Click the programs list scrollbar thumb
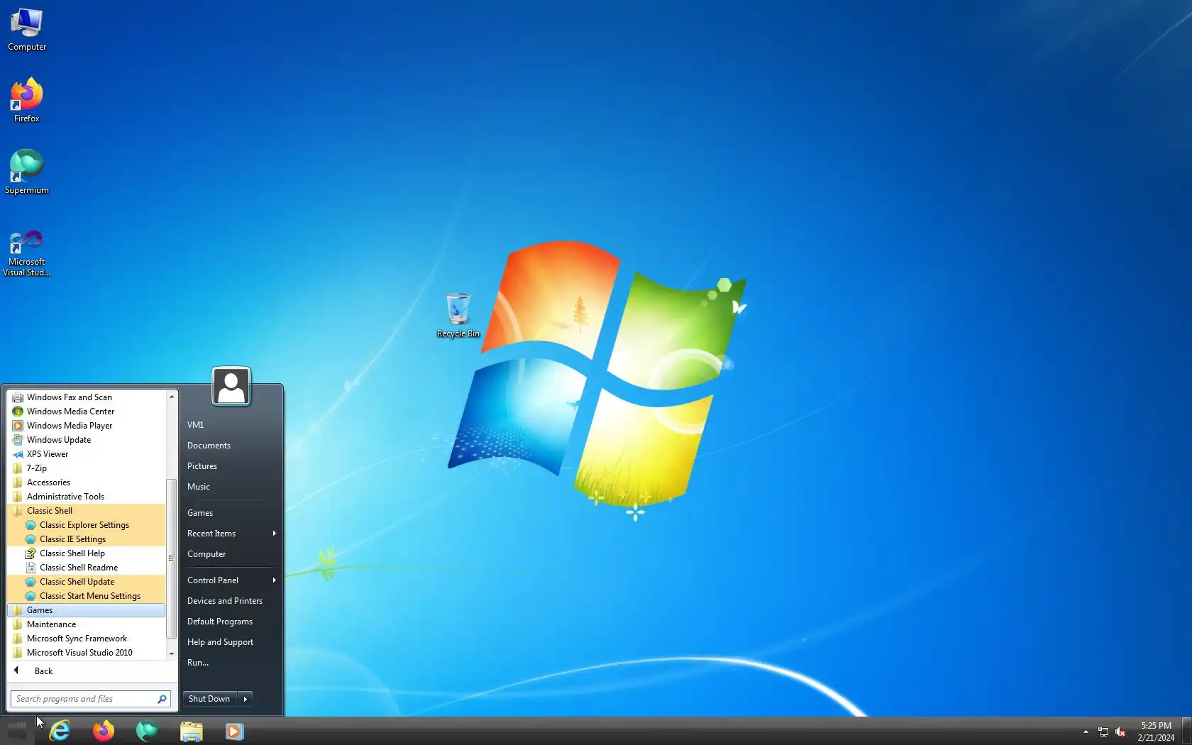Image resolution: width=1192 pixels, height=745 pixels. (171, 558)
